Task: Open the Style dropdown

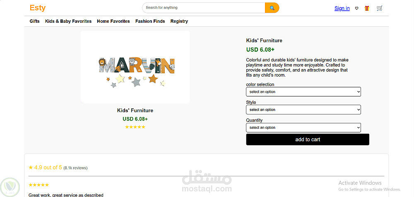Action: (303, 110)
